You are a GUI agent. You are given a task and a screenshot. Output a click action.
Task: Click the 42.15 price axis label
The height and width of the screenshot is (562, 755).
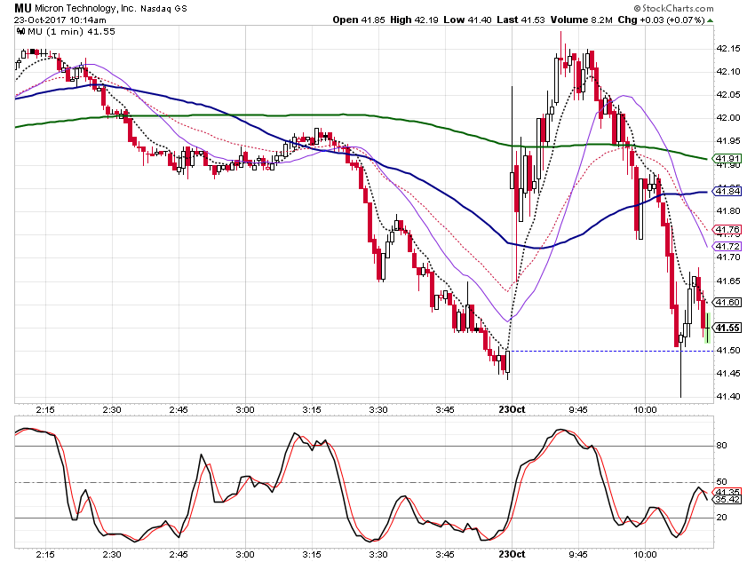(x=728, y=49)
